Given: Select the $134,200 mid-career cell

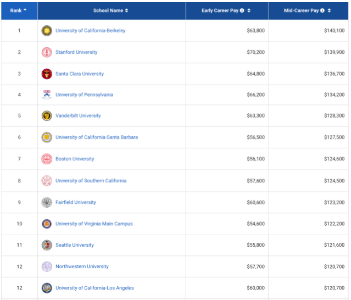Looking at the screenshot, I should [x=309, y=95].
